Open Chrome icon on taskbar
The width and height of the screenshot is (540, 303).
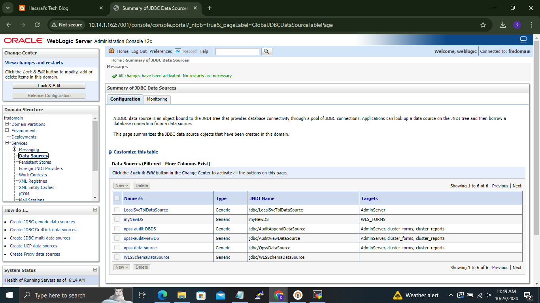pyautogui.click(x=279, y=295)
